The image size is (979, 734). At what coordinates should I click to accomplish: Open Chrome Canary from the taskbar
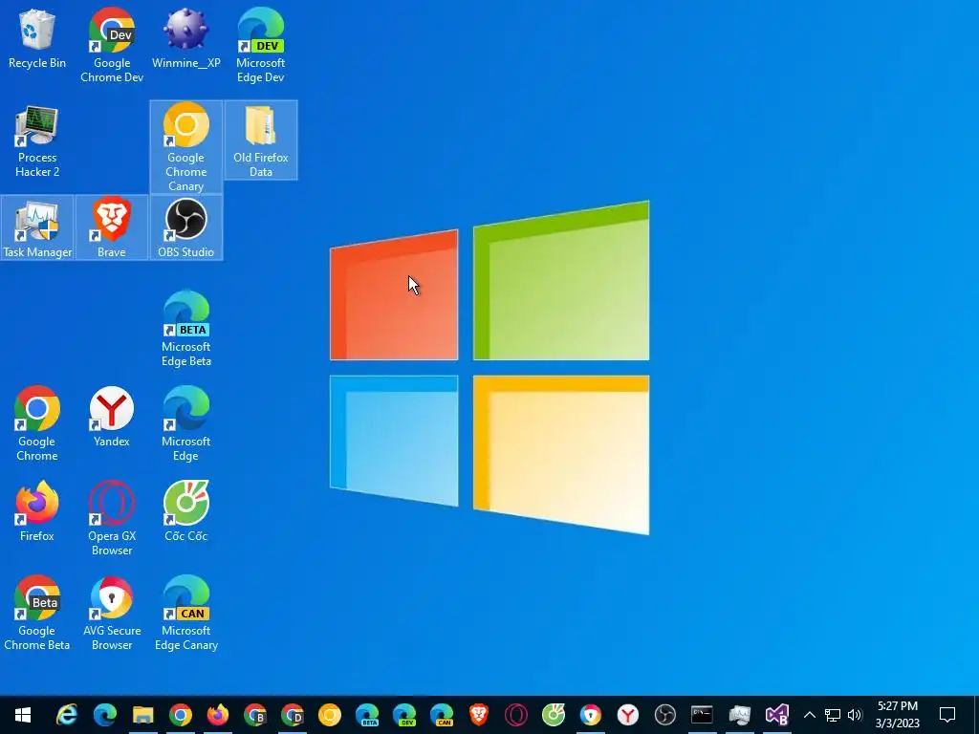(330, 715)
